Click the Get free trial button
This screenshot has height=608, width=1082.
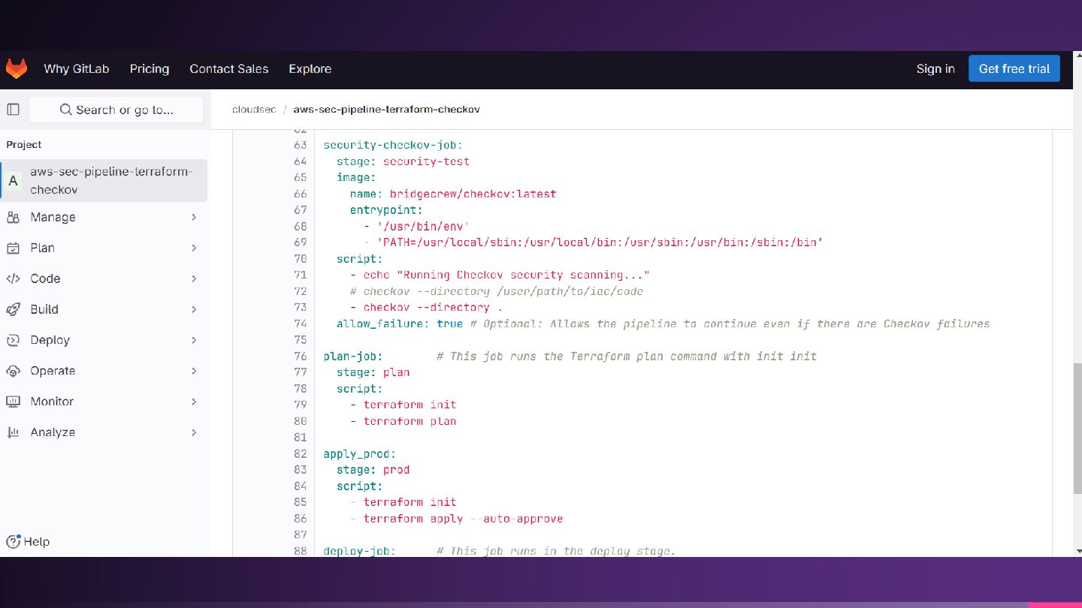pyautogui.click(x=1014, y=68)
